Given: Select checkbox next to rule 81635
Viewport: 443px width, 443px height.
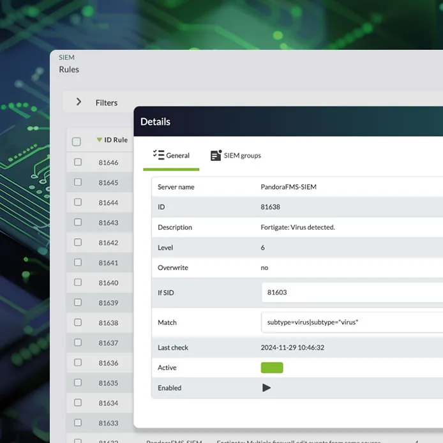Looking at the screenshot, I should click(78, 383).
